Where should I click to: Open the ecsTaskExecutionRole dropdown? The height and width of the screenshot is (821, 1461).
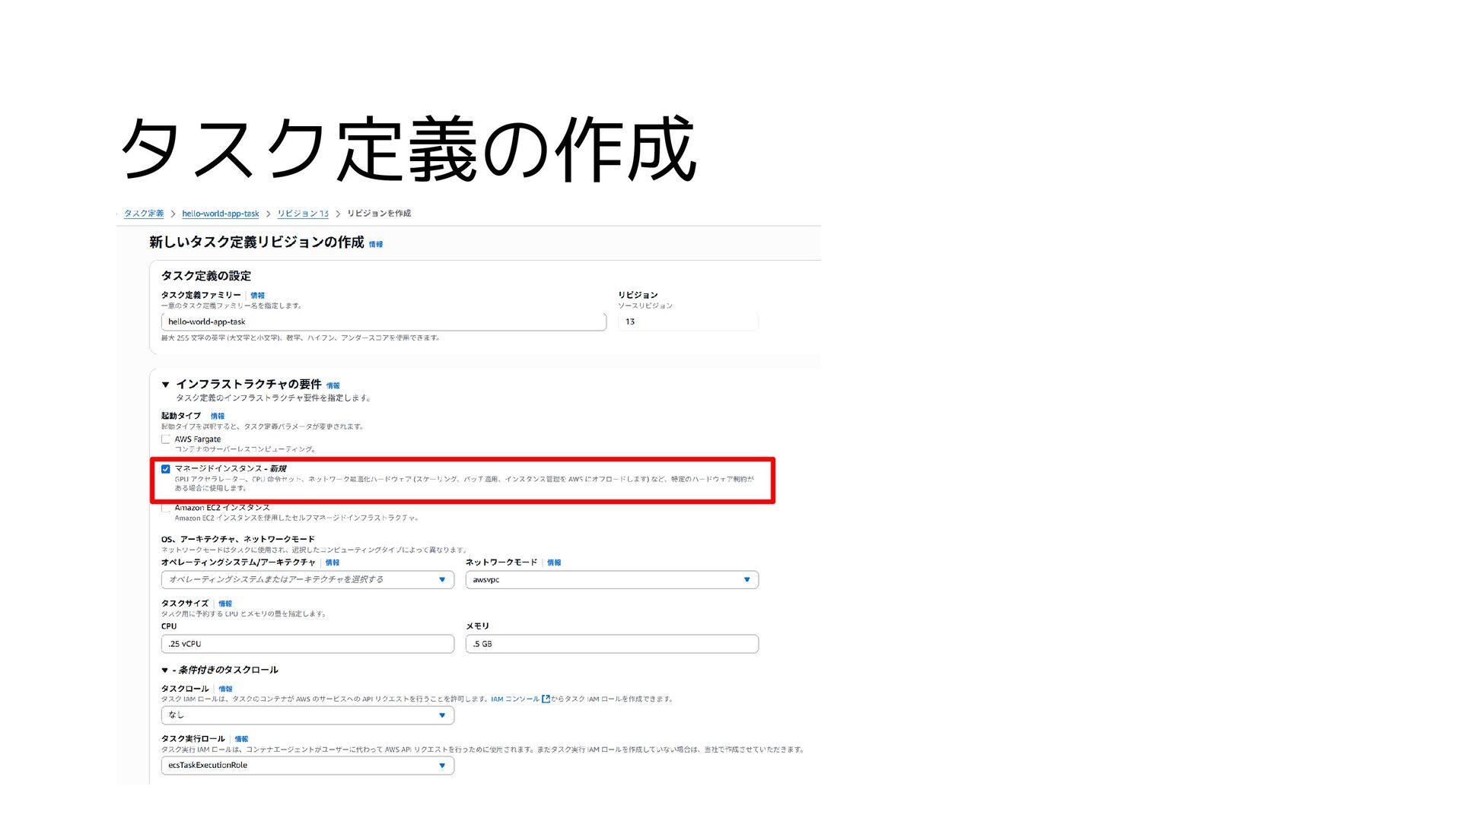307,766
